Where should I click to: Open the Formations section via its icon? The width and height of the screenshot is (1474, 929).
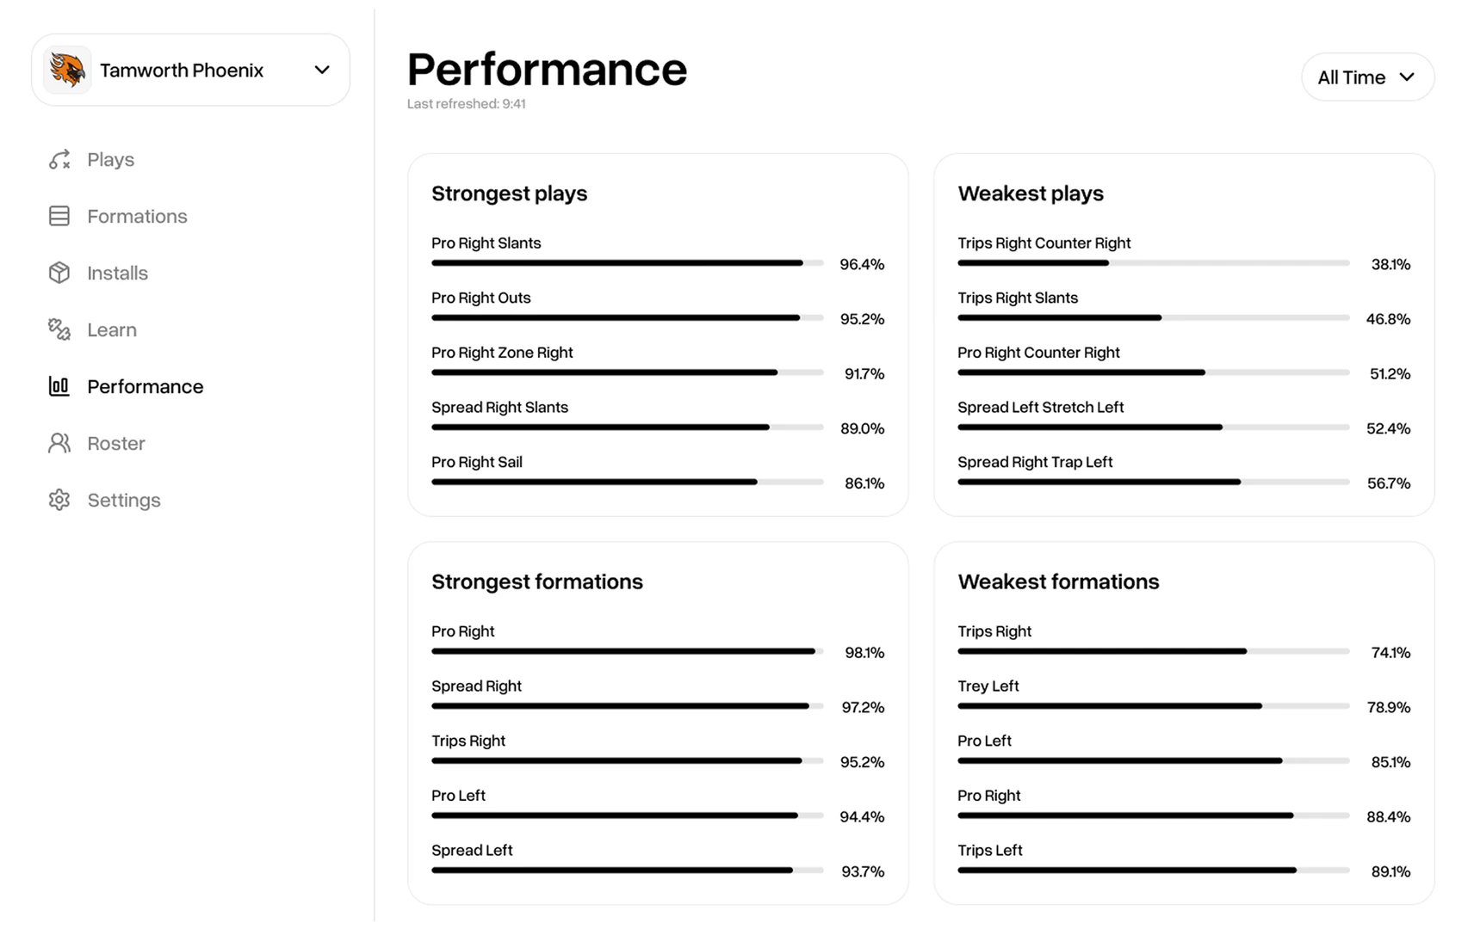pyautogui.click(x=59, y=216)
